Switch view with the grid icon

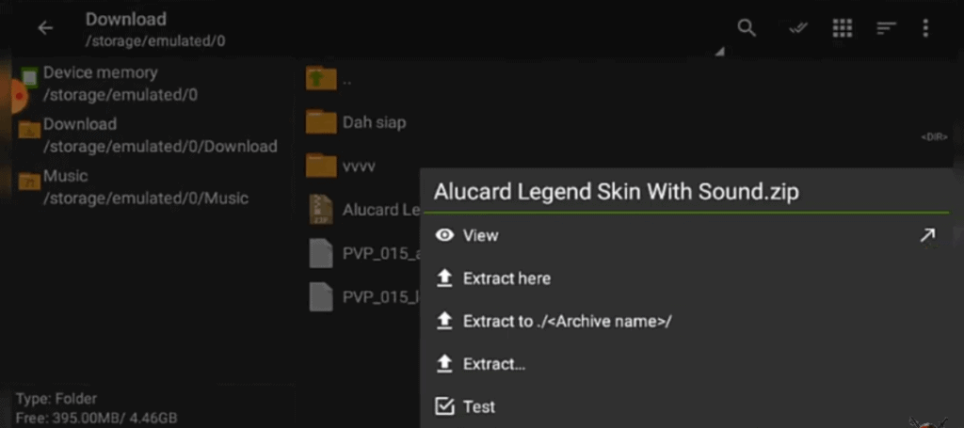[843, 28]
